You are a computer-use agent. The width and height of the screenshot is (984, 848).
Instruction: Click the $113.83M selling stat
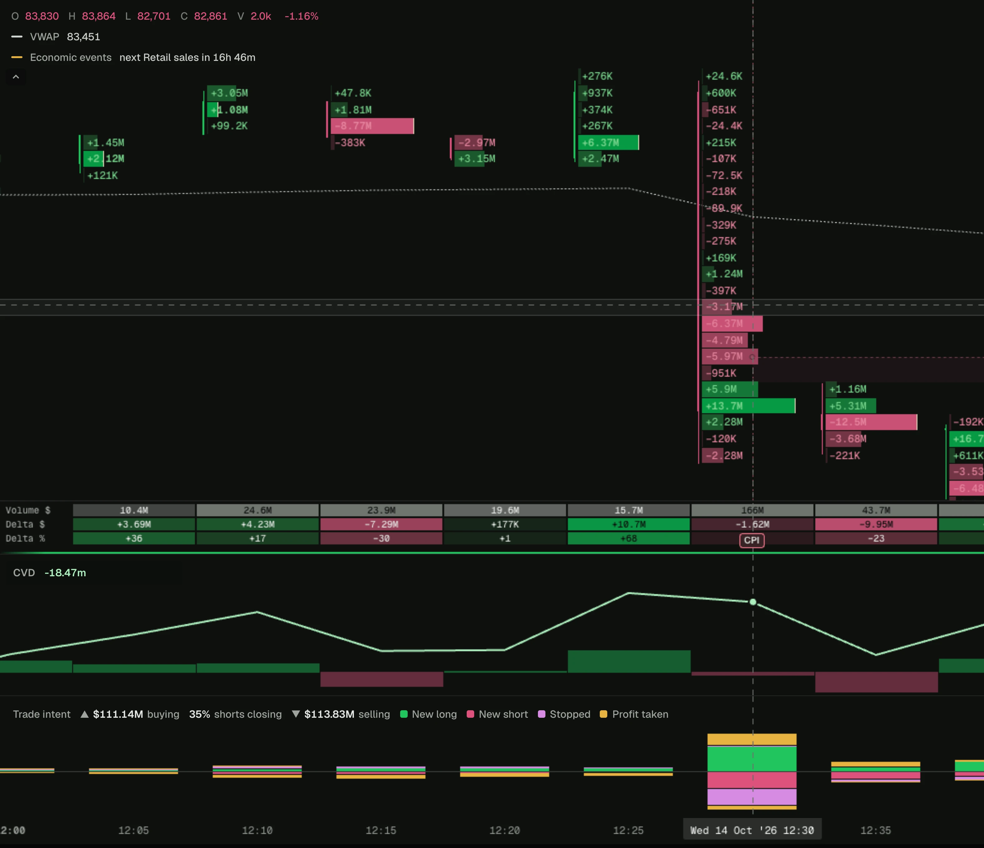point(347,714)
